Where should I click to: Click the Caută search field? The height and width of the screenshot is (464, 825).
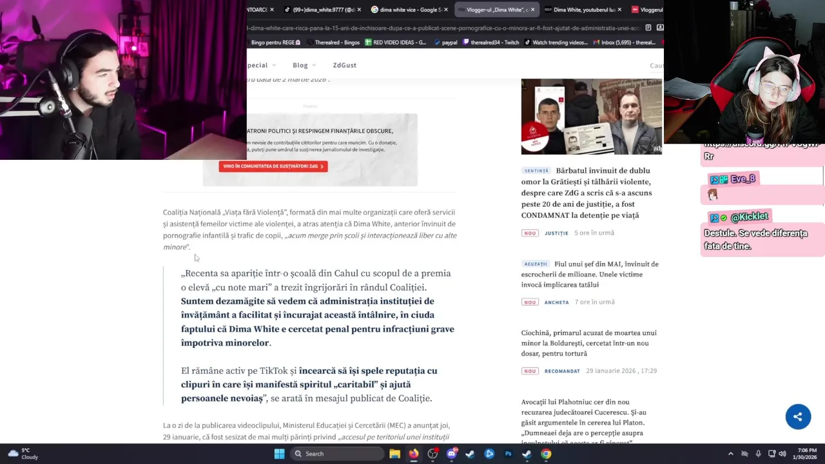tap(656, 66)
